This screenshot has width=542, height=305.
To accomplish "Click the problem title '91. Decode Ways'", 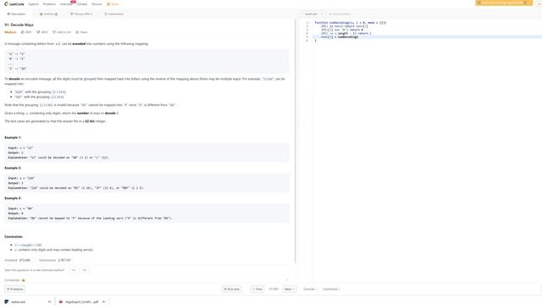I will pyautogui.click(x=19, y=25).
